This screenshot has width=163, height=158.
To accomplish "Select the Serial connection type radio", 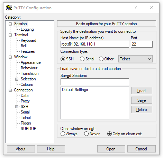I will coord(82,59).
